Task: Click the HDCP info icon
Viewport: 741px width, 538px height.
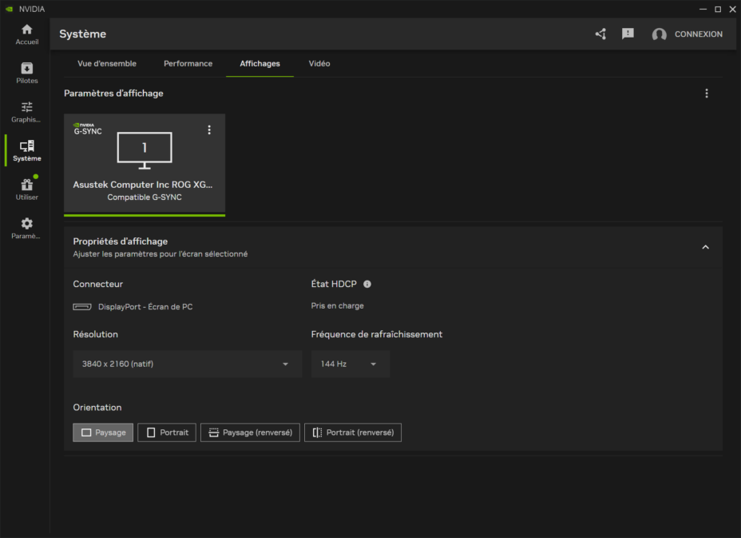Action: [367, 284]
